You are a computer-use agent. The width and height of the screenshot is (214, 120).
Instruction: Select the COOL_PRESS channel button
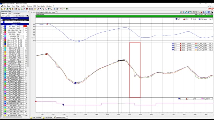15,58
